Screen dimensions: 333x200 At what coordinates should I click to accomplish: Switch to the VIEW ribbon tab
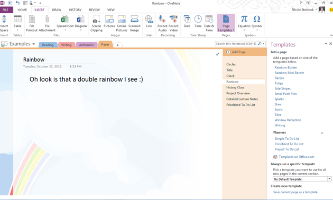(111, 9)
